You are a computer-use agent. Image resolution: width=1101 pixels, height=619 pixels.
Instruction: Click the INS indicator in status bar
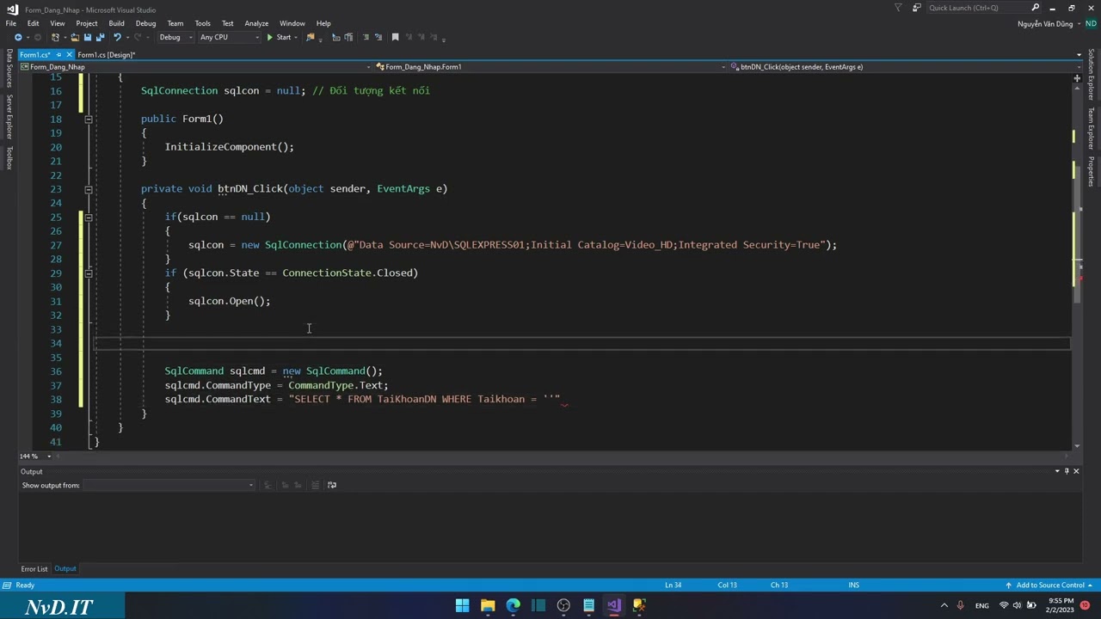coord(853,585)
